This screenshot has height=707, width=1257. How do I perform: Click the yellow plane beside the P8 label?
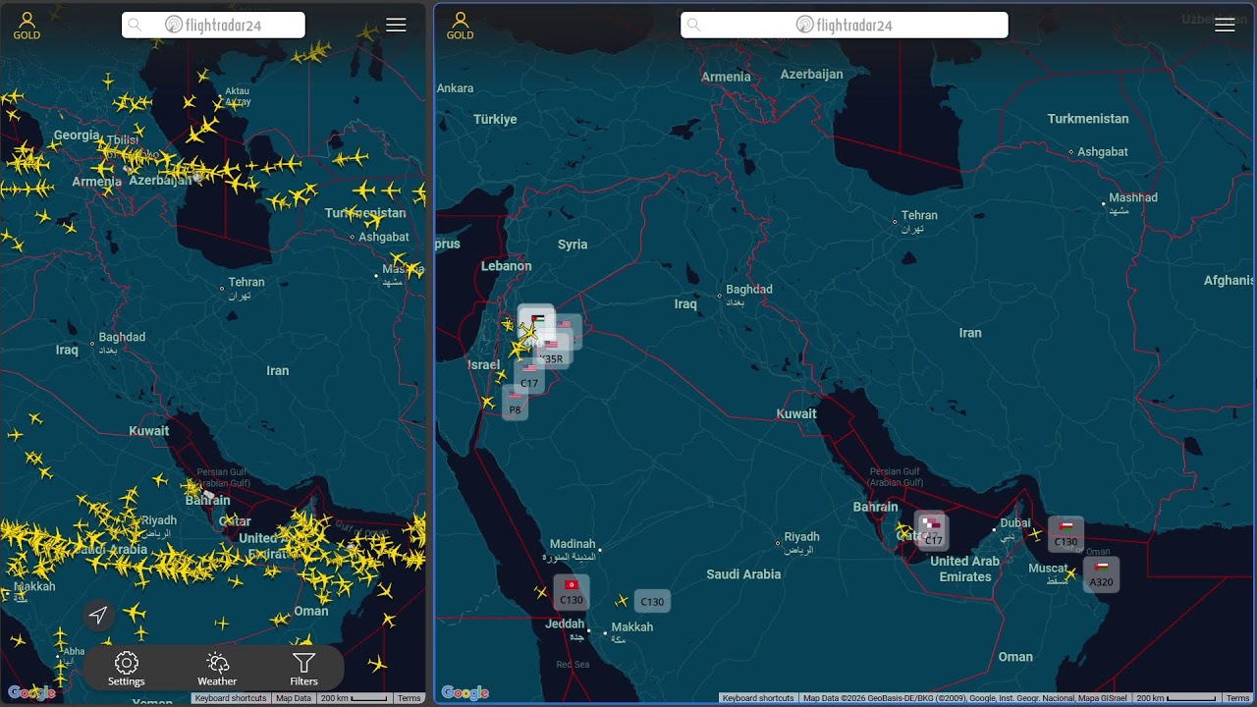coord(488,402)
